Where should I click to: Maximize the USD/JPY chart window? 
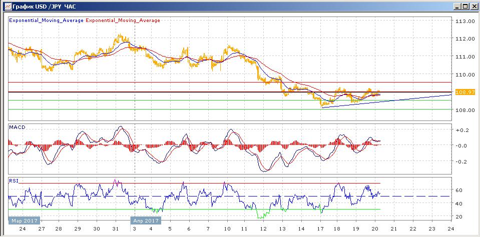coord(465,6)
